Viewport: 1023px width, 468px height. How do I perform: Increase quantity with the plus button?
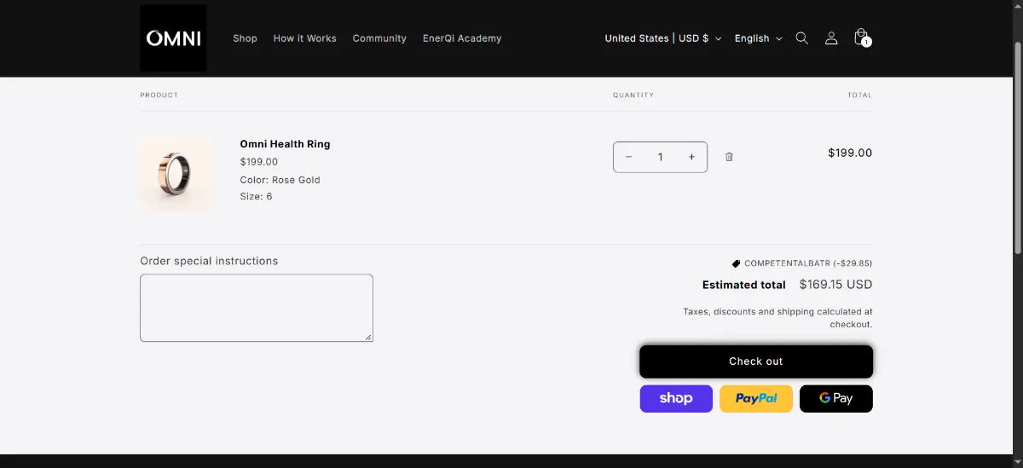point(691,157)
